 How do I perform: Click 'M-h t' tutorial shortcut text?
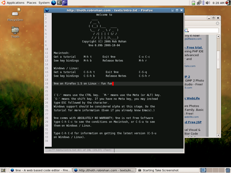[87, 57]
